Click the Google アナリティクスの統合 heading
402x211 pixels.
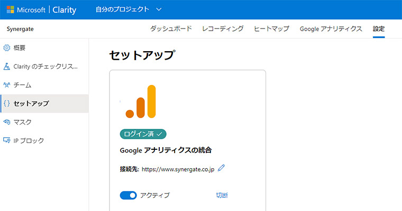[166, 150]
